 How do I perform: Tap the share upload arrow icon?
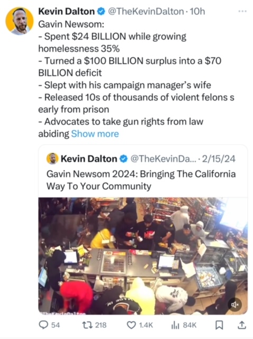click(x=241, y=325)
